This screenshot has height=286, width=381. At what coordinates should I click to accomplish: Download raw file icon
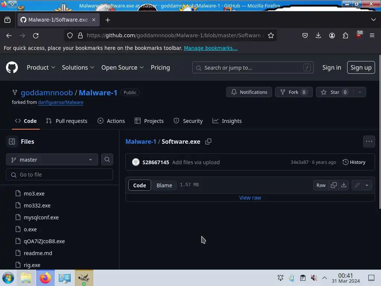[x=343, y=185]
